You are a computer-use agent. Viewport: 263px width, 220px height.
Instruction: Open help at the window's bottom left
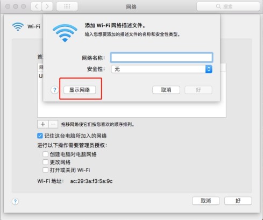(x=15, y=201)
